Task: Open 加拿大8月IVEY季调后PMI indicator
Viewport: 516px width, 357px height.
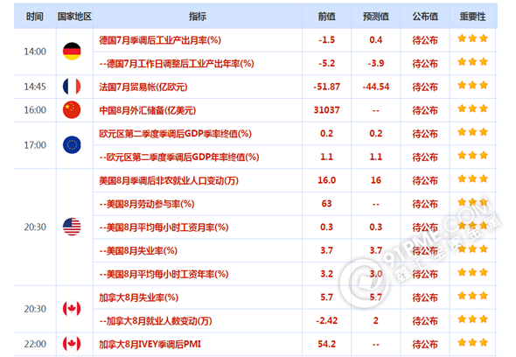Action: coord(150,344)
